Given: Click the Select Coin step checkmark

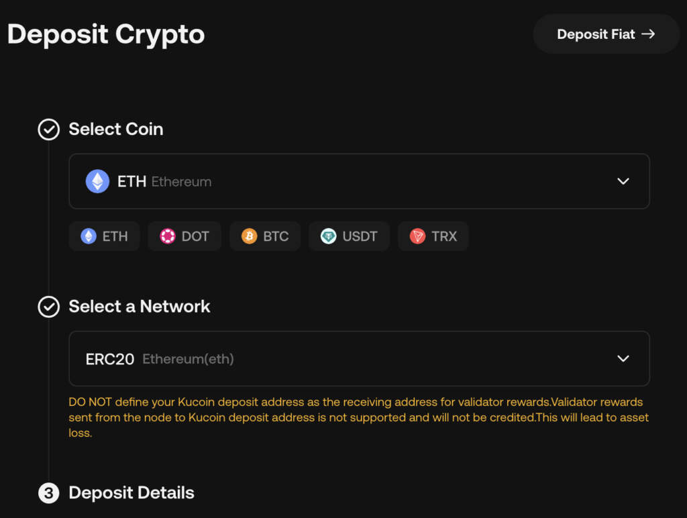Looking at the screenshot, I should tap(48, 129).
